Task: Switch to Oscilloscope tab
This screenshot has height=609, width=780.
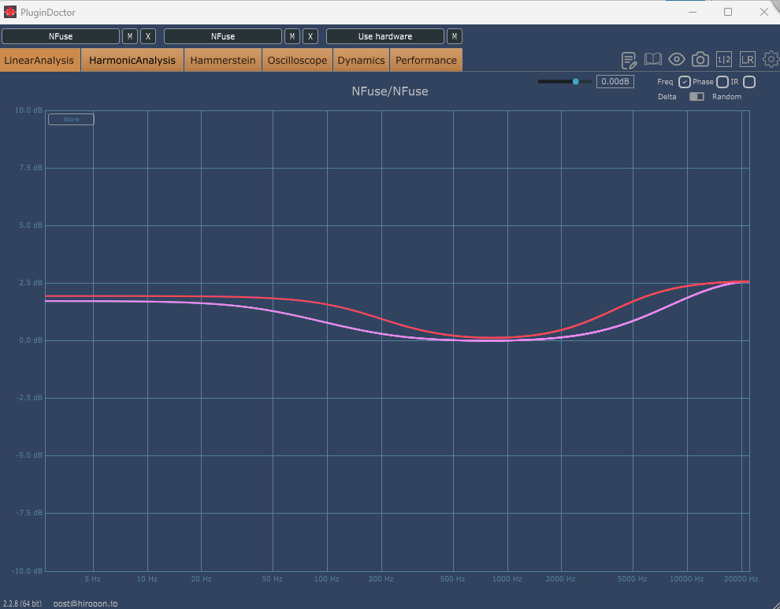Action: click(x=298, y=60)
